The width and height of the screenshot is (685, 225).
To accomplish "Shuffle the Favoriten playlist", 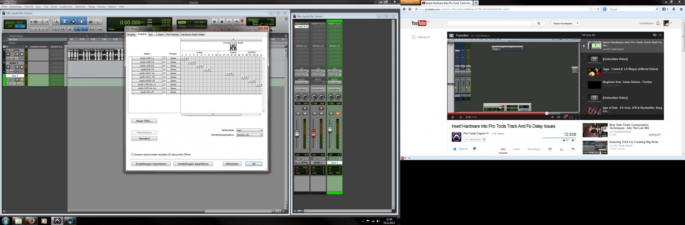I will [660, 35].
